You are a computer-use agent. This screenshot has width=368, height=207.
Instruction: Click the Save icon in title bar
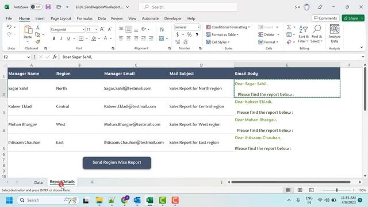pos(48,7)
